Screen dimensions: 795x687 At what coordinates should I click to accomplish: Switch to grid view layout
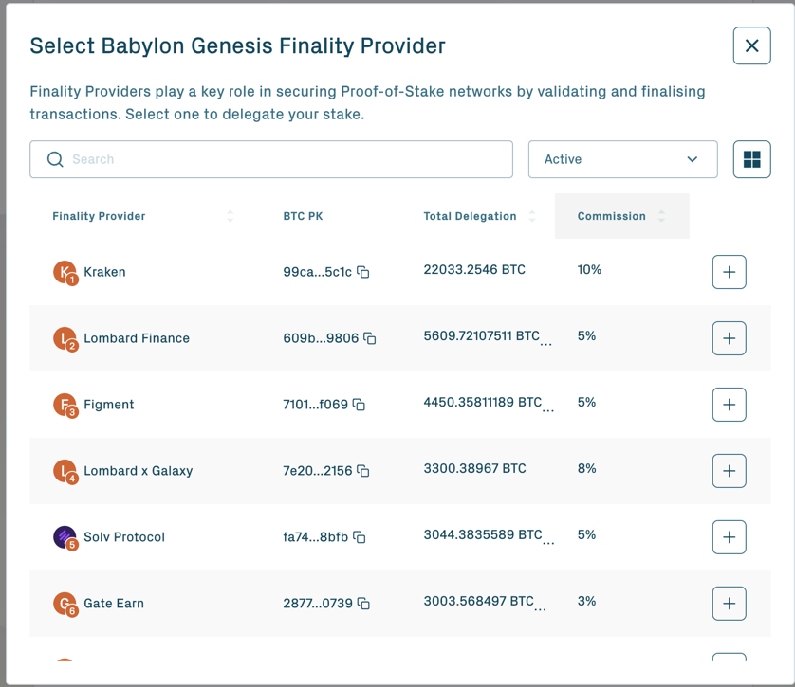(x=751, y=159)
